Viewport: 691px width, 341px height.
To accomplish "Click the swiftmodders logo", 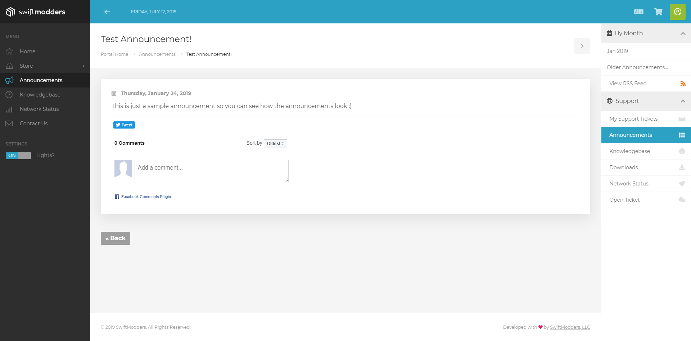I will (36, 12).
